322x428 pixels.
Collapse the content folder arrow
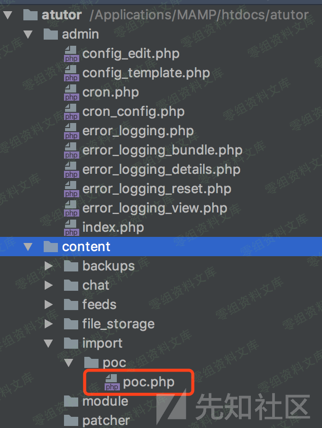28,247
